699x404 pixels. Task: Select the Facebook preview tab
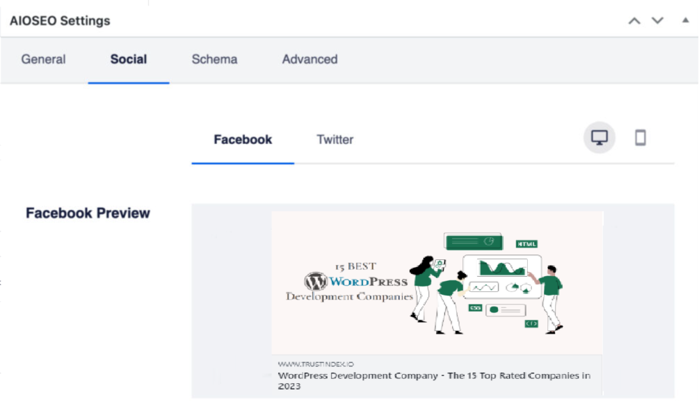pos(242,140)
